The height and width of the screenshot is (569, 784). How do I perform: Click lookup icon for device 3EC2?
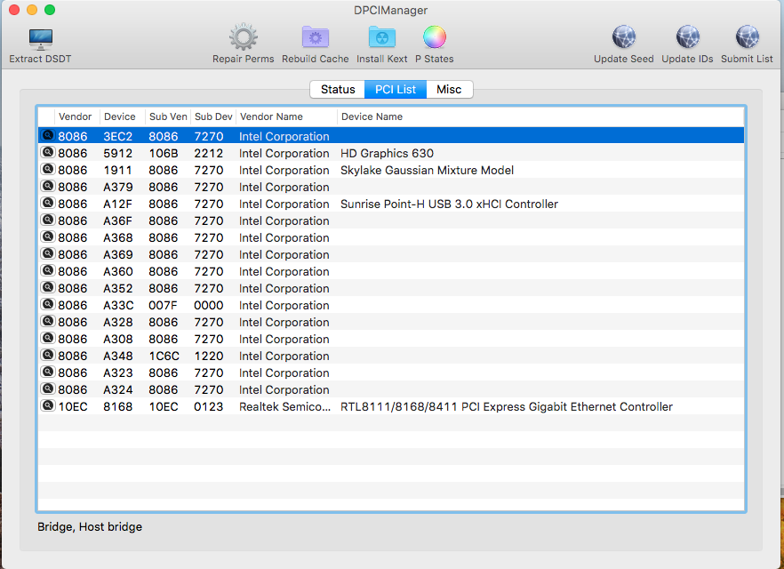coord(47,135)
